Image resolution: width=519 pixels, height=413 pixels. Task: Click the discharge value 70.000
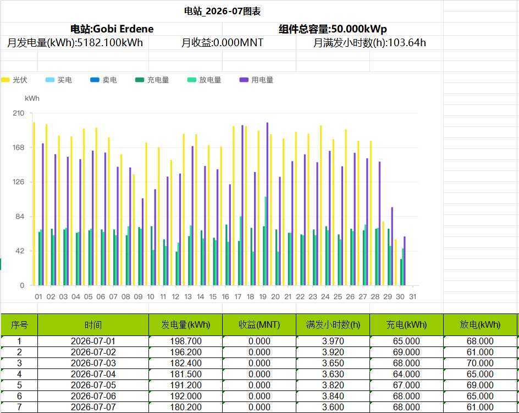click(x=481, y=364)
